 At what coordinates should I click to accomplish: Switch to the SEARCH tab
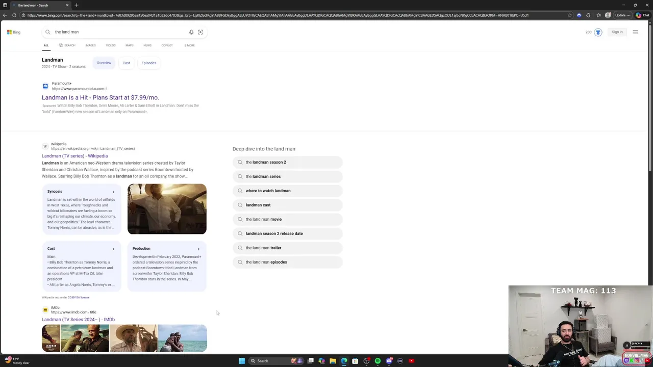pos(67,45)
